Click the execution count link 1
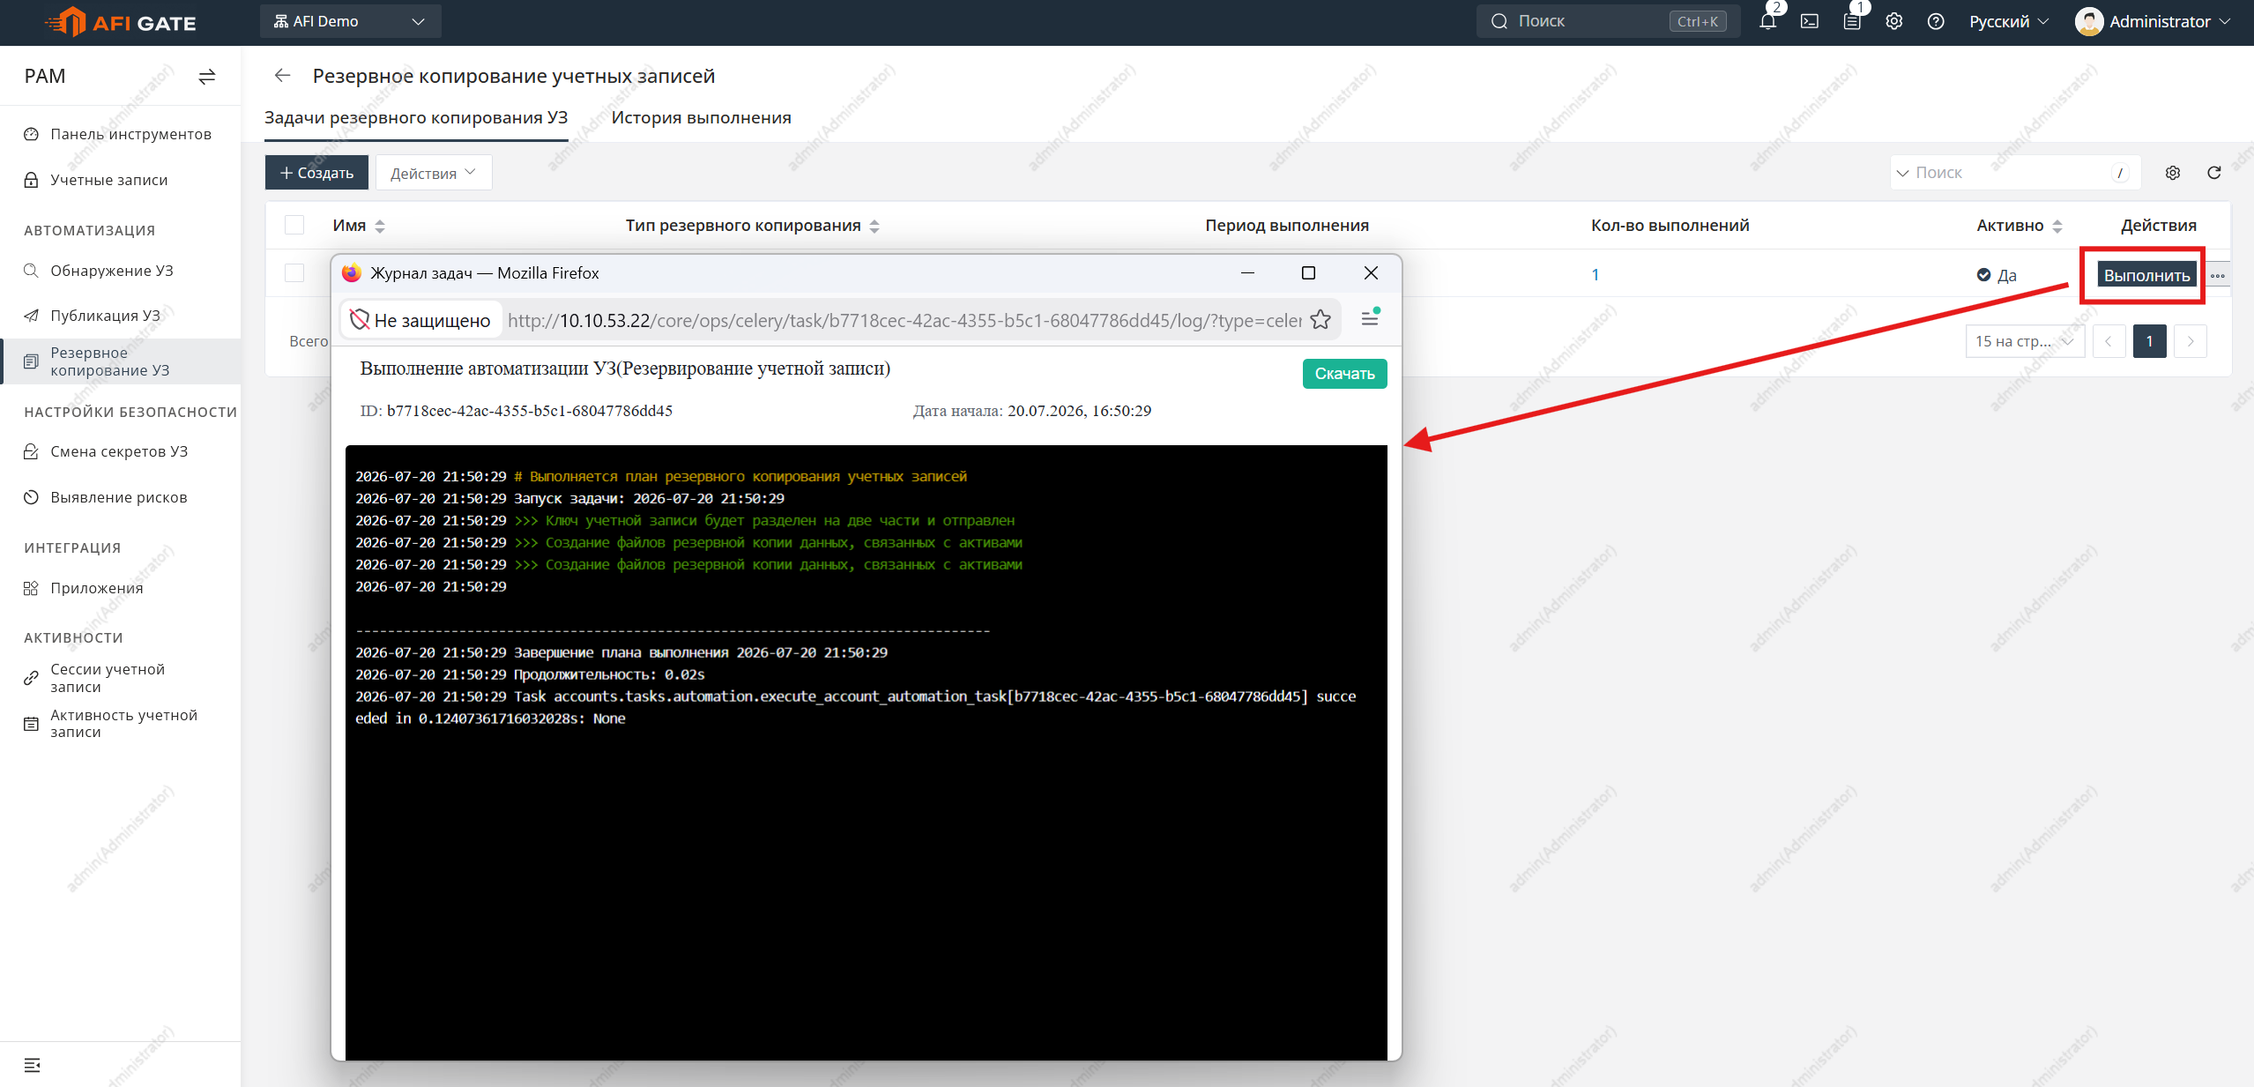Screen dimensions: 2254x1087 [x=1595, y=275]
